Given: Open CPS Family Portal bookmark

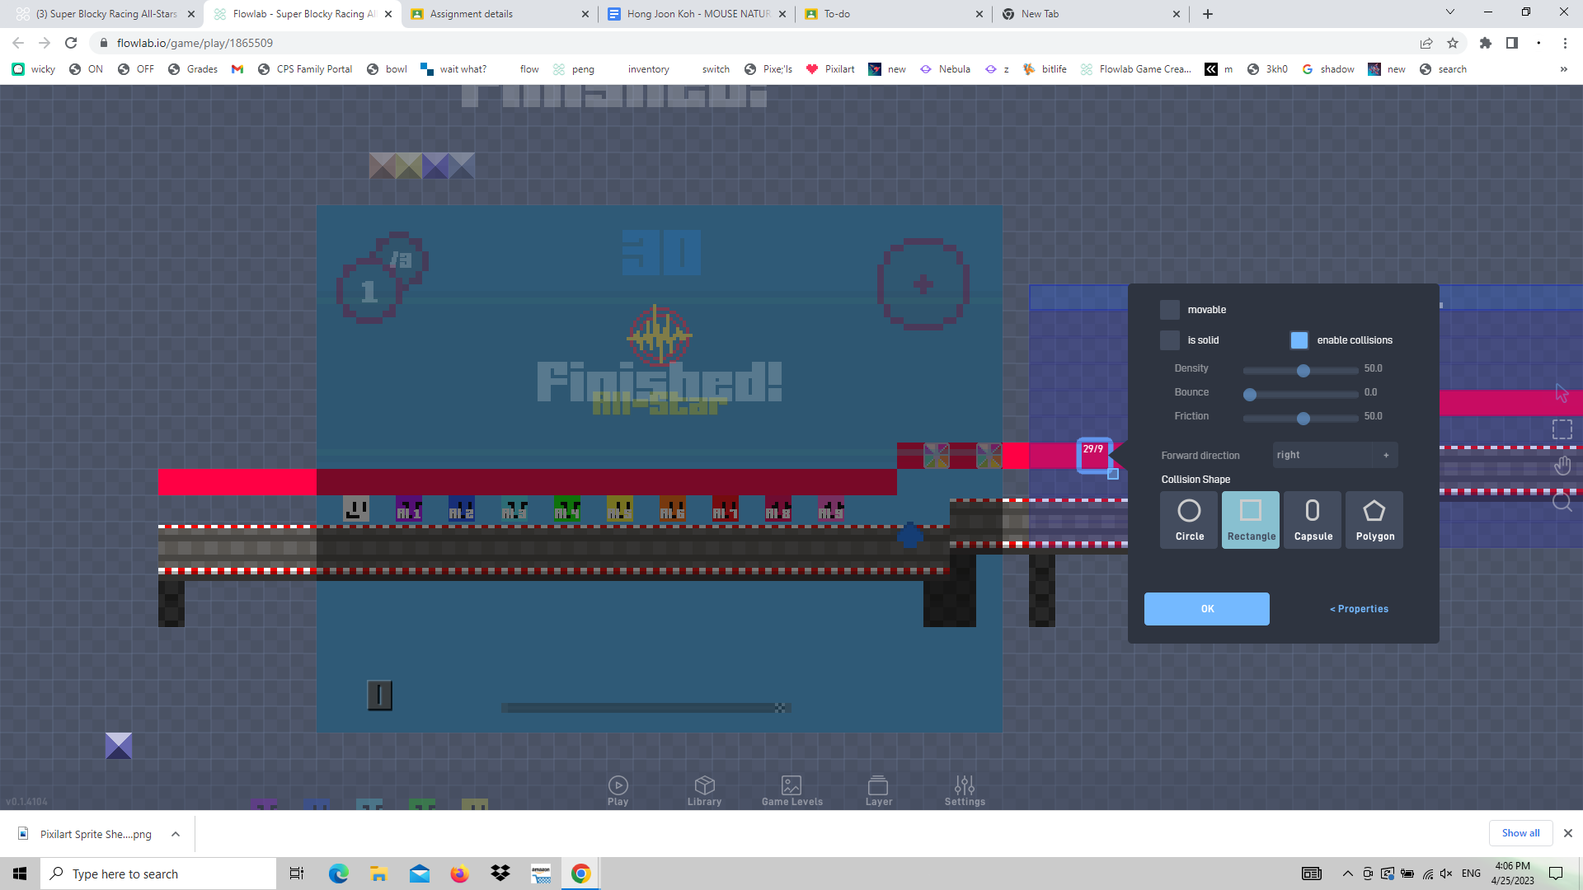Looking at the screenshot, I should pyautogui.click(x=305, y=69).
